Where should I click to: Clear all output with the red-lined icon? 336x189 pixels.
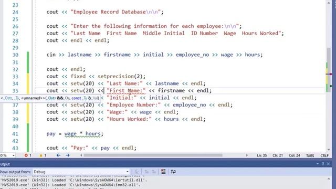[x=163, y=172]
